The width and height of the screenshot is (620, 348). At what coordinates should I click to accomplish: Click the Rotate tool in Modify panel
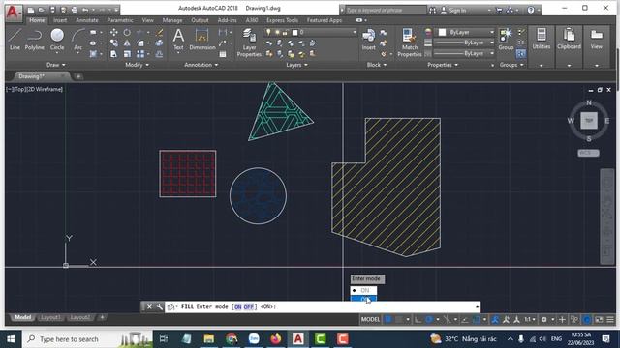click(127, 32)
